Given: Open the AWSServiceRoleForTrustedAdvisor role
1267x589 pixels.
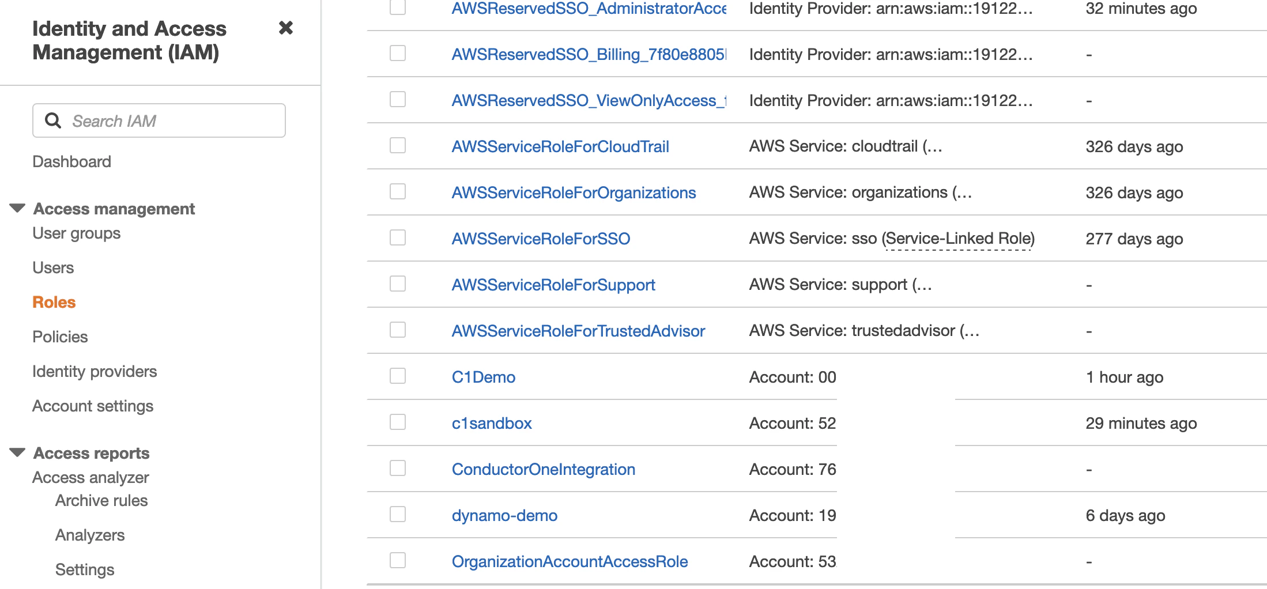Looking at the screenshot, I should (578, 331).
